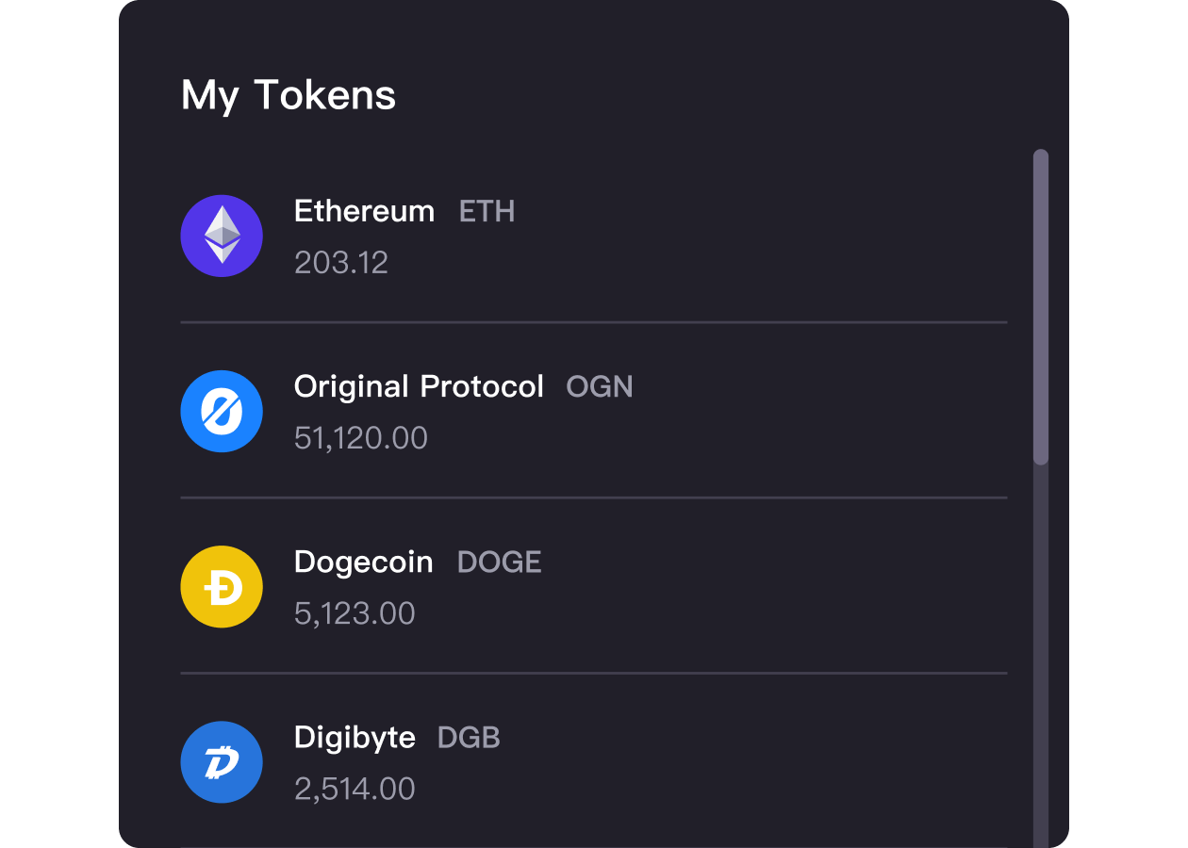Click the Original Protocol balance 51,120.00
Image resolution: width=1188 pixels, height=848 pixels.
[361, 438]
